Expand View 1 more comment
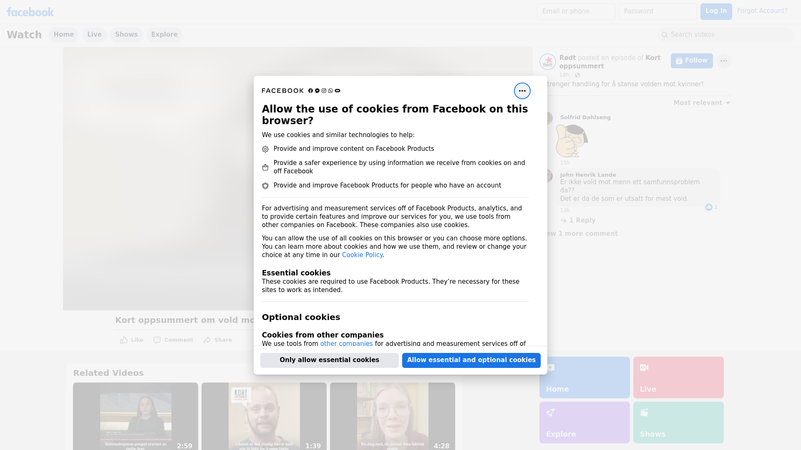This screenshot has height=450, width=801. coord(582,234)
